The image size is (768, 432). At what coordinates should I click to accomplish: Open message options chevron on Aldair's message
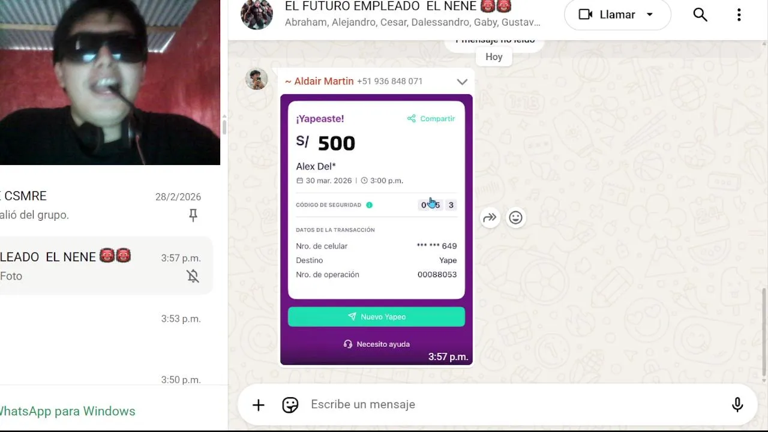click(x=462, y=82)
